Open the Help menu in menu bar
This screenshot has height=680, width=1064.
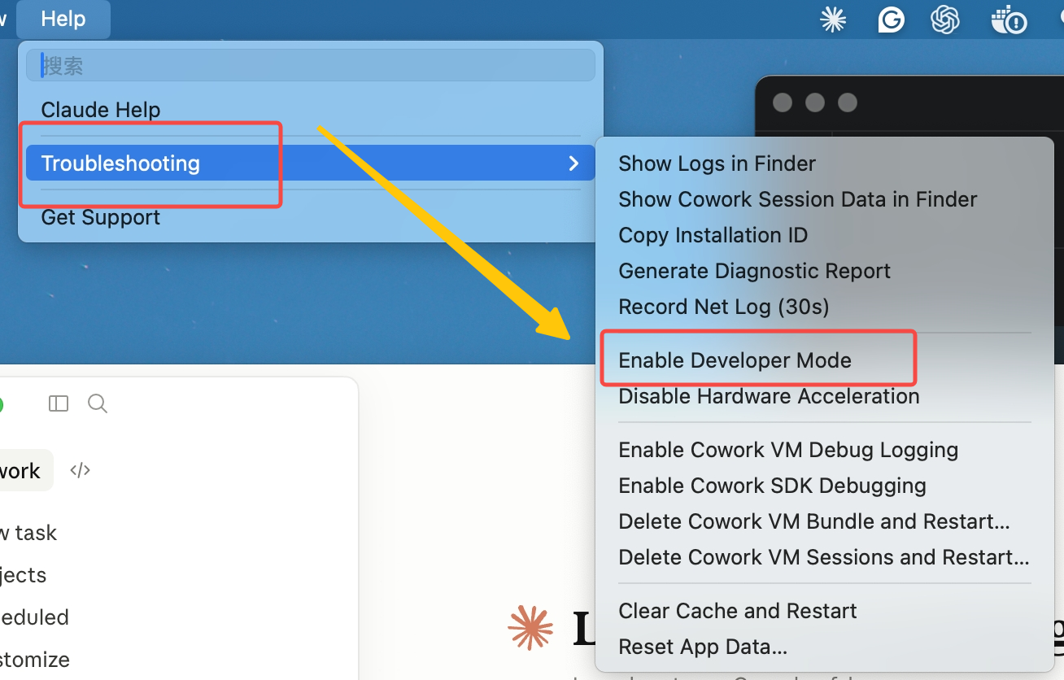[63, 19]
